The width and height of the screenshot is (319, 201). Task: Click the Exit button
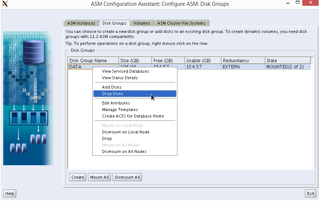point(310,193)
